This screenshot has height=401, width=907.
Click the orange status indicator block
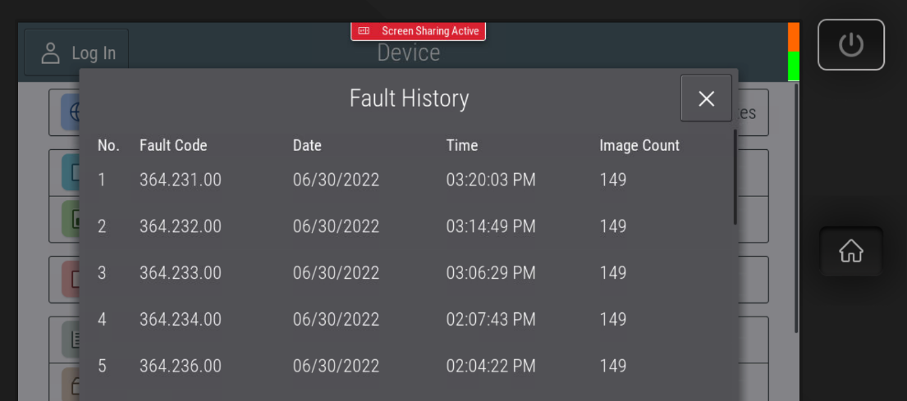794,37
